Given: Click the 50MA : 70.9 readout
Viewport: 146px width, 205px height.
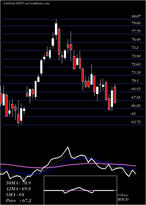Looking at the screenshot, I should [x=18, y=183].
